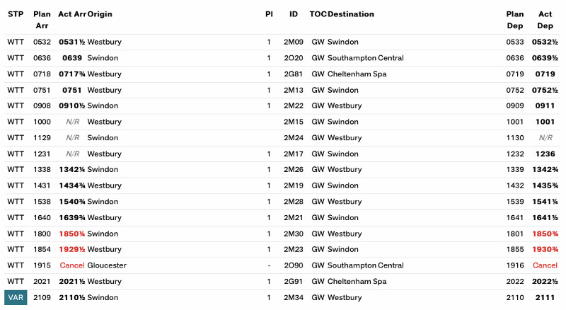
Task: Open train ID 2M17 service link
Action: coord(293,154)
